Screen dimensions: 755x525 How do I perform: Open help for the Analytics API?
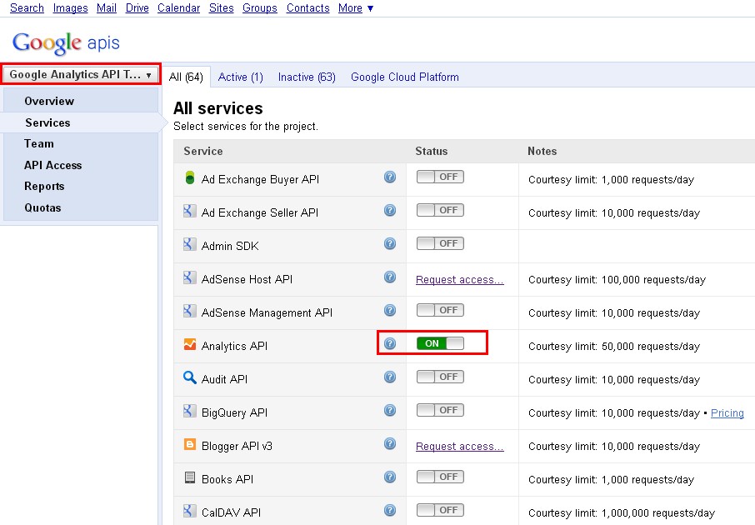(x=390, y=343)
